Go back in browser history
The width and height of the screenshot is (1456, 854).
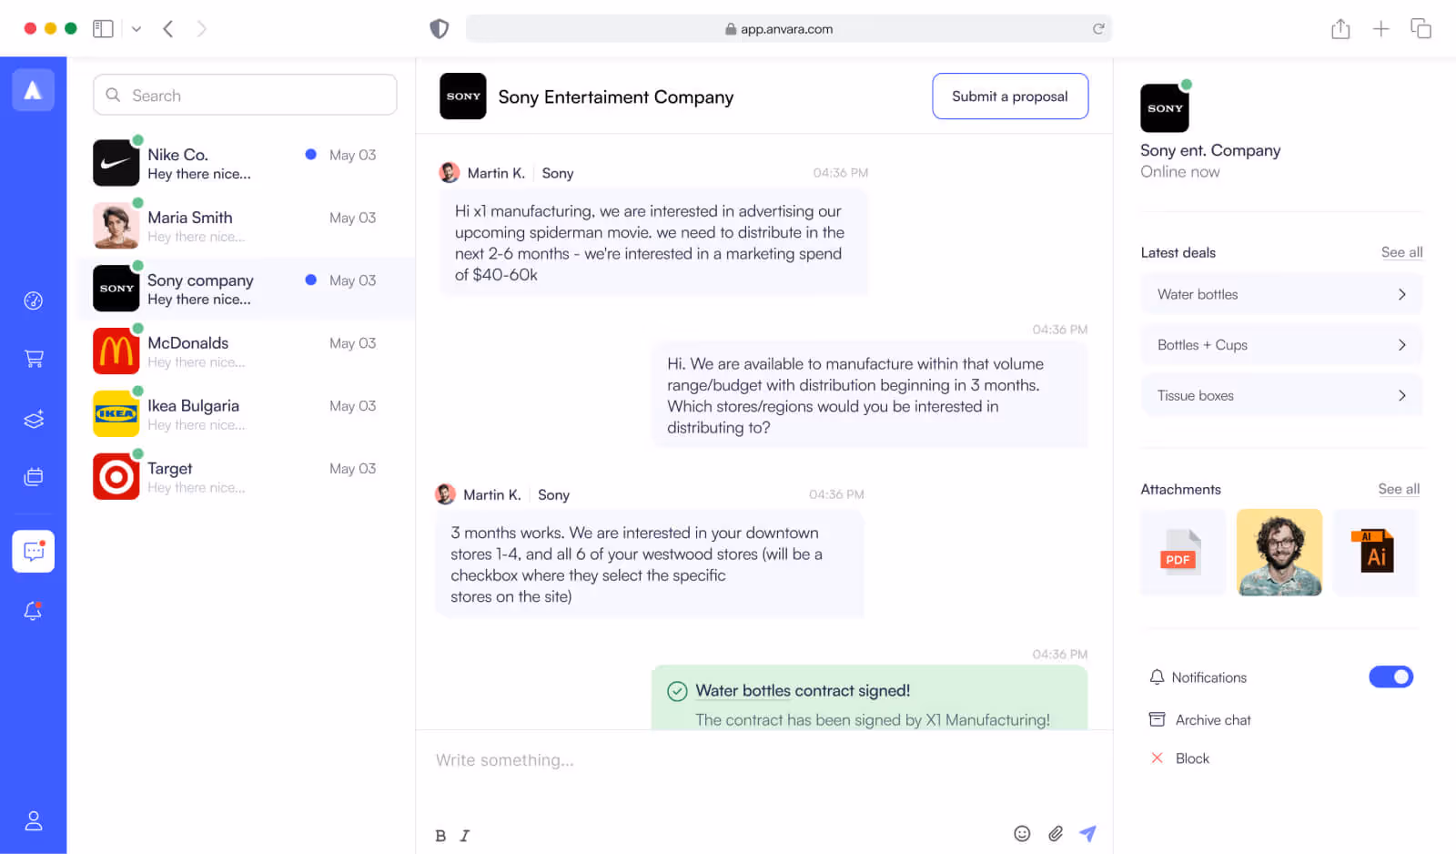[x=168, y=28]
